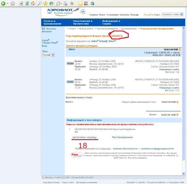
Task: Open 'Мои бронирования' link
Action: click(x=122, y=137)
